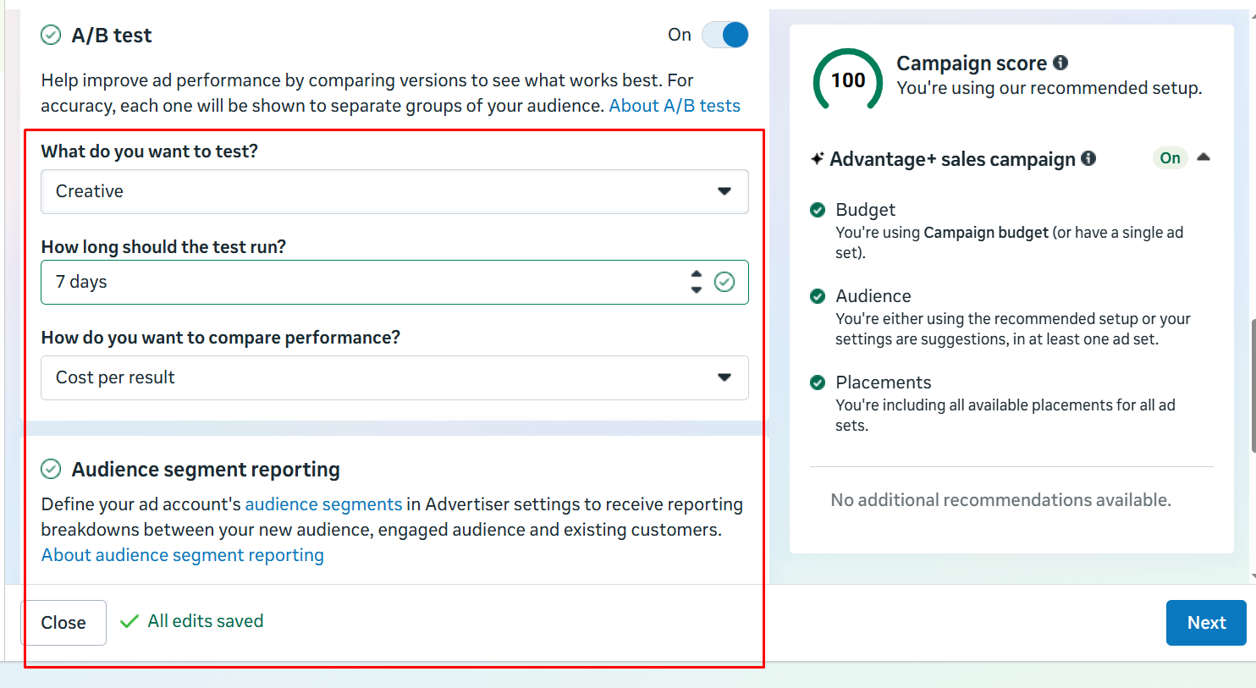Click the Advantage+ sparkle icon

click(x=817, y=158)
